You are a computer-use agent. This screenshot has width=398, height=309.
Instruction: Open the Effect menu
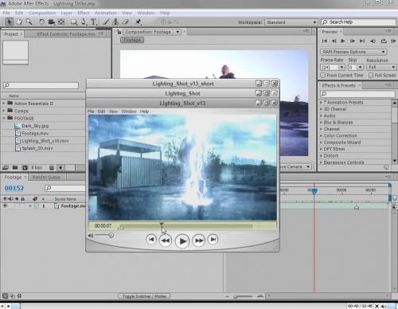[84, 13]
